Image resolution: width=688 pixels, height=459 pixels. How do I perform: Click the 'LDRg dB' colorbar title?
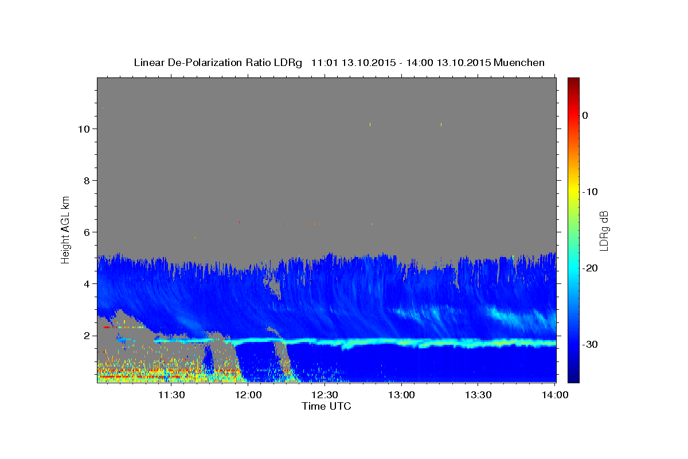(x=604, y=229)
